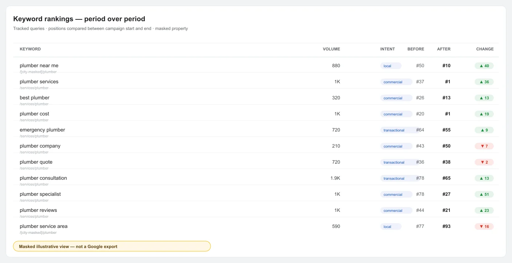Select the 'plumber cost' keyword

(x=34, y=114)
